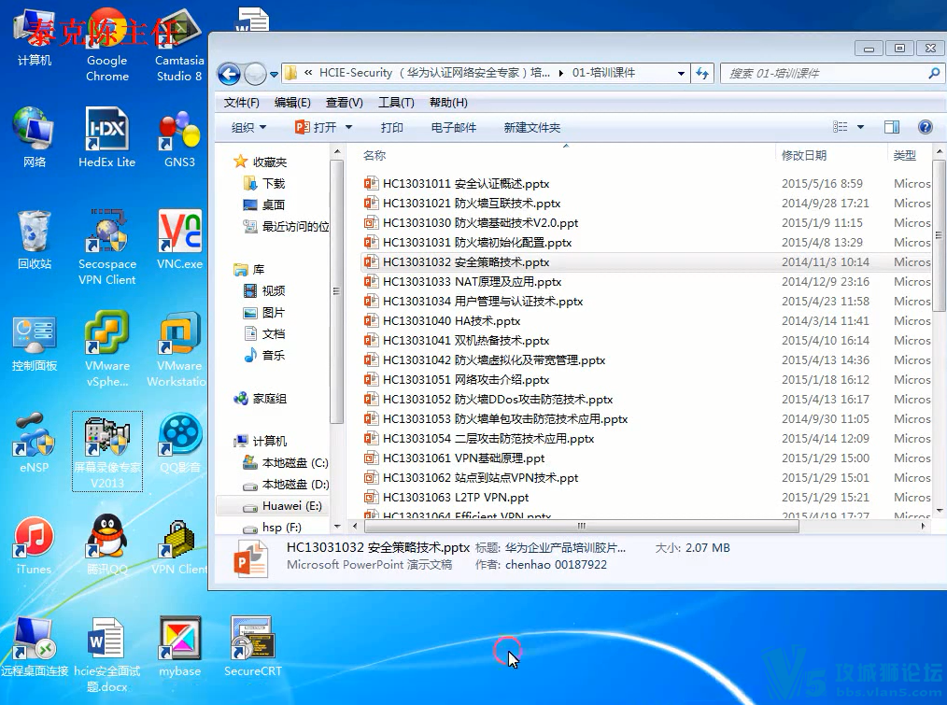Open the 编辑(E) menu

coord(292,103)
